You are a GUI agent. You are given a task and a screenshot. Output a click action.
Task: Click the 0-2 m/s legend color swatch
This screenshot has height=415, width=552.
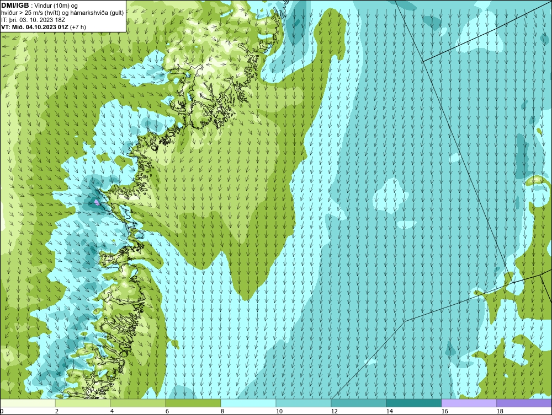[x=28, y=403]
